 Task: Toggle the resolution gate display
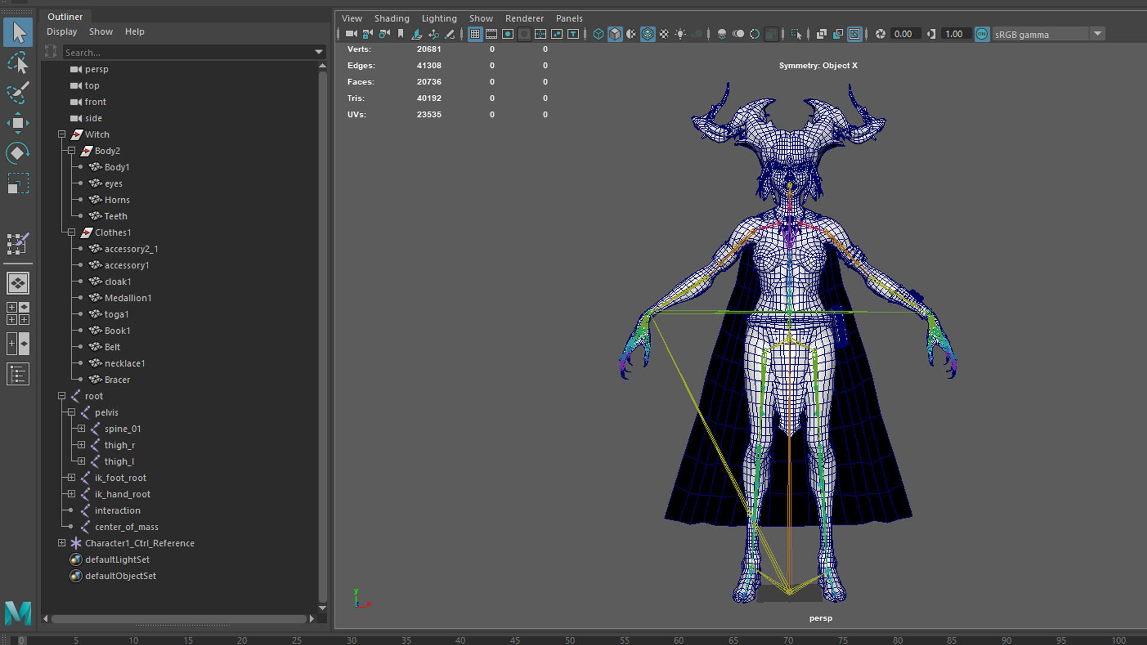(x=508, y=34)
